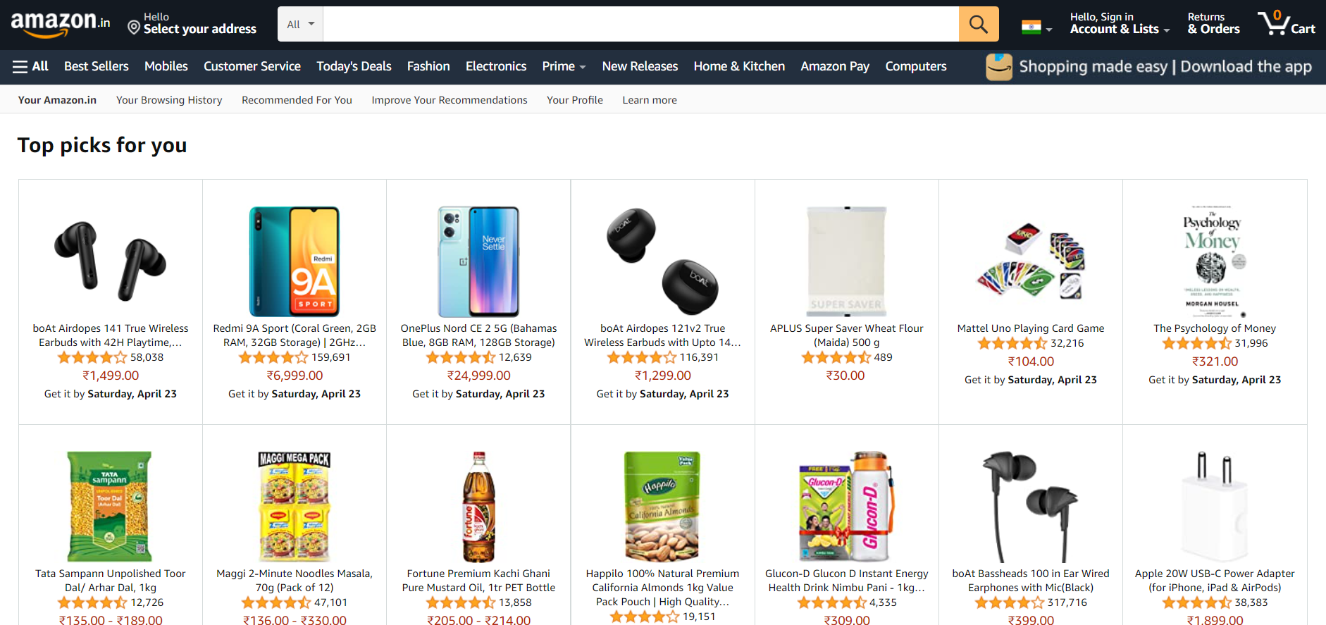Open the All search category dropdown

coord(299,23)
